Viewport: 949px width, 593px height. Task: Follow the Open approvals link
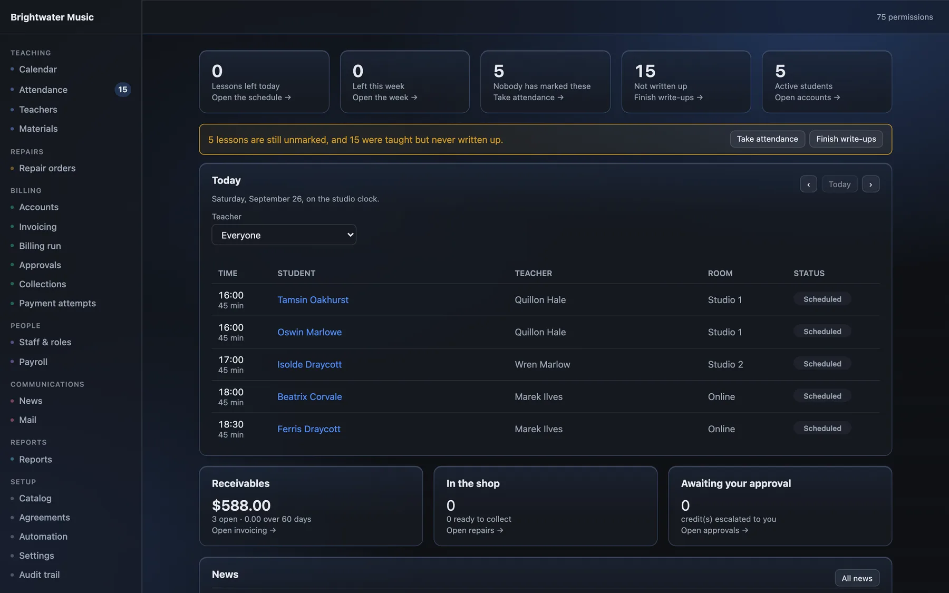pyautogui.click(x=714, y=530)
